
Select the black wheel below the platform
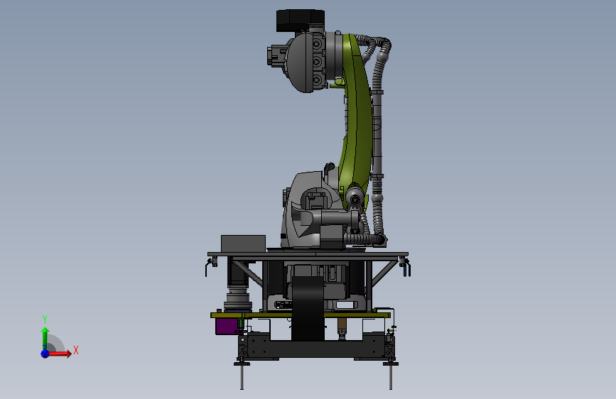[x=308, y=308]
